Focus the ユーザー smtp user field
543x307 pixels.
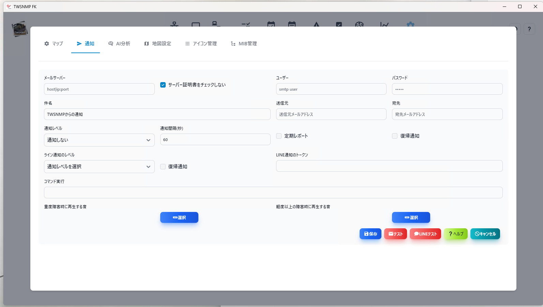[x=331, y=89]
